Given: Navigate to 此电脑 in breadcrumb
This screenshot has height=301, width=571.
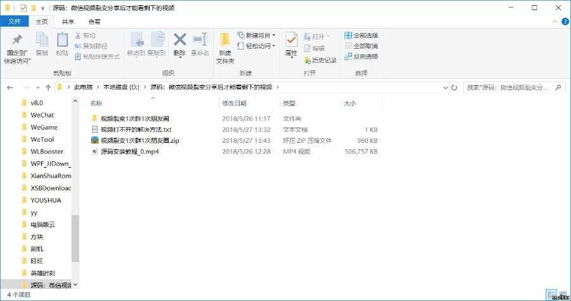Looking at the screenshot, I should (83, 87).
